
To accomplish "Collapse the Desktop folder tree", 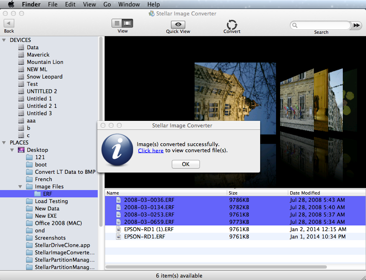I will point(12,150).
